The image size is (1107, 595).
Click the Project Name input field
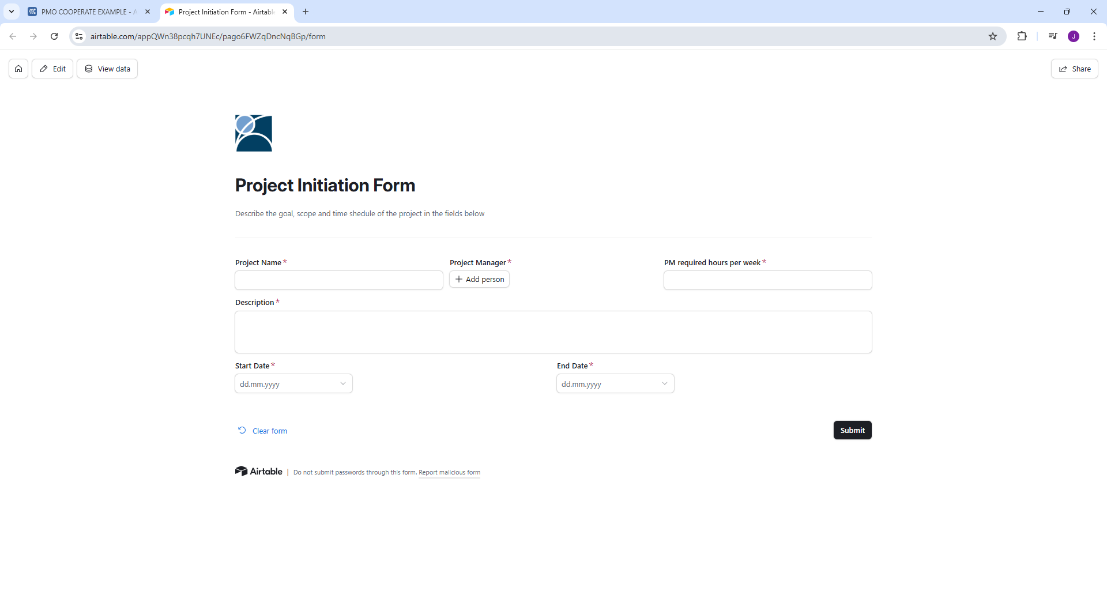point(339,280)
